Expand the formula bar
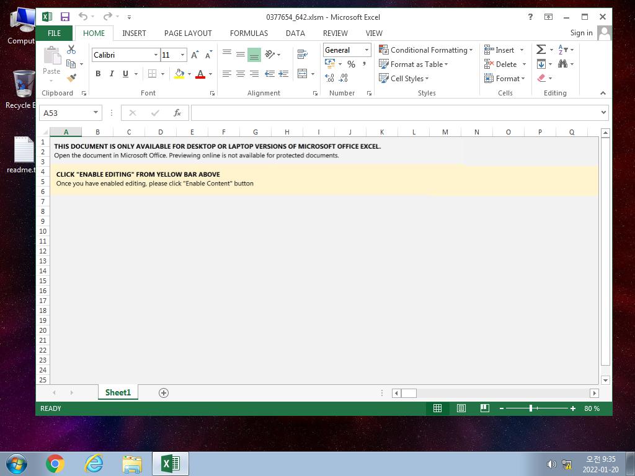Viewport: 635px width, 476px height. [x=603, y=113]
